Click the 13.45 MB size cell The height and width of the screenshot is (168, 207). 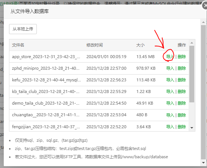pos(145,57)
